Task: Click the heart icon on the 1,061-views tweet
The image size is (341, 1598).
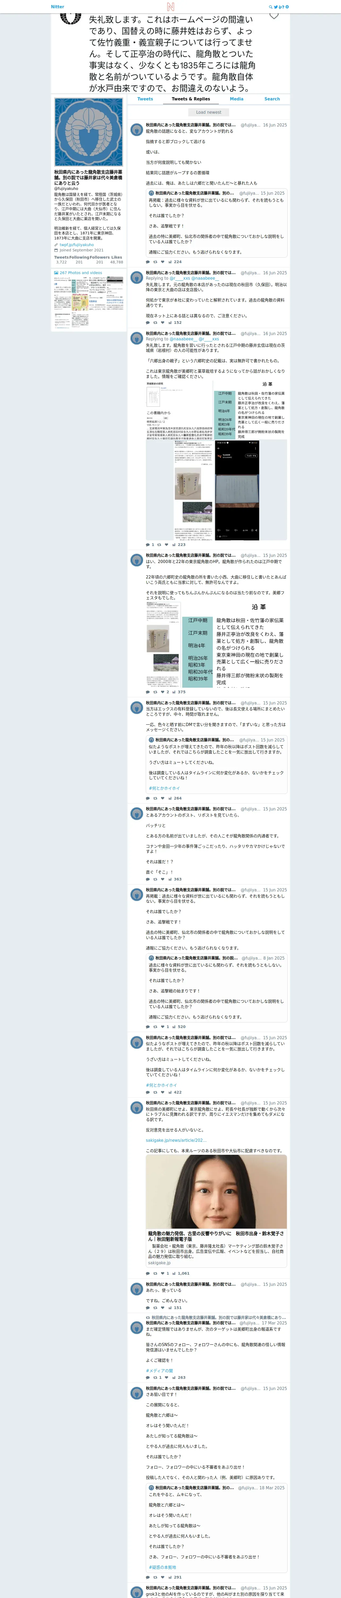Action: [x=163, y=1273]
